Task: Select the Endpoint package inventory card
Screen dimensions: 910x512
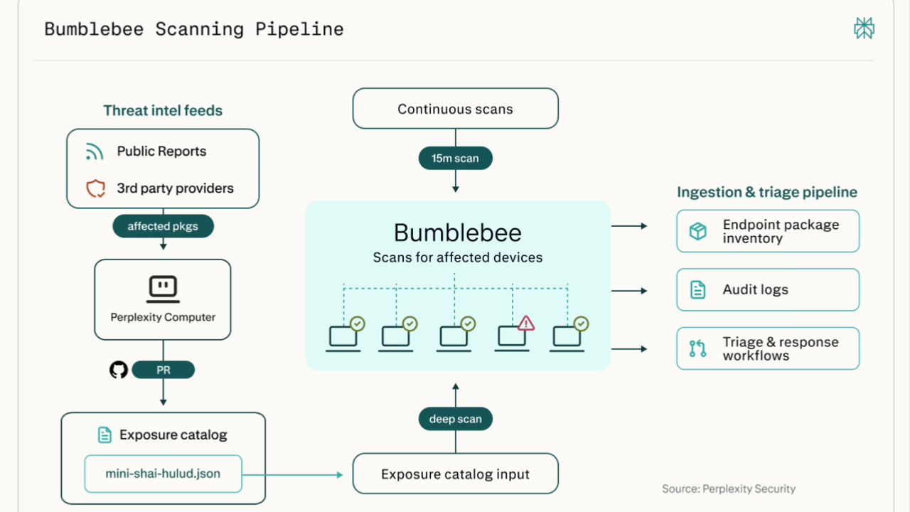Action: coord(768,231)
